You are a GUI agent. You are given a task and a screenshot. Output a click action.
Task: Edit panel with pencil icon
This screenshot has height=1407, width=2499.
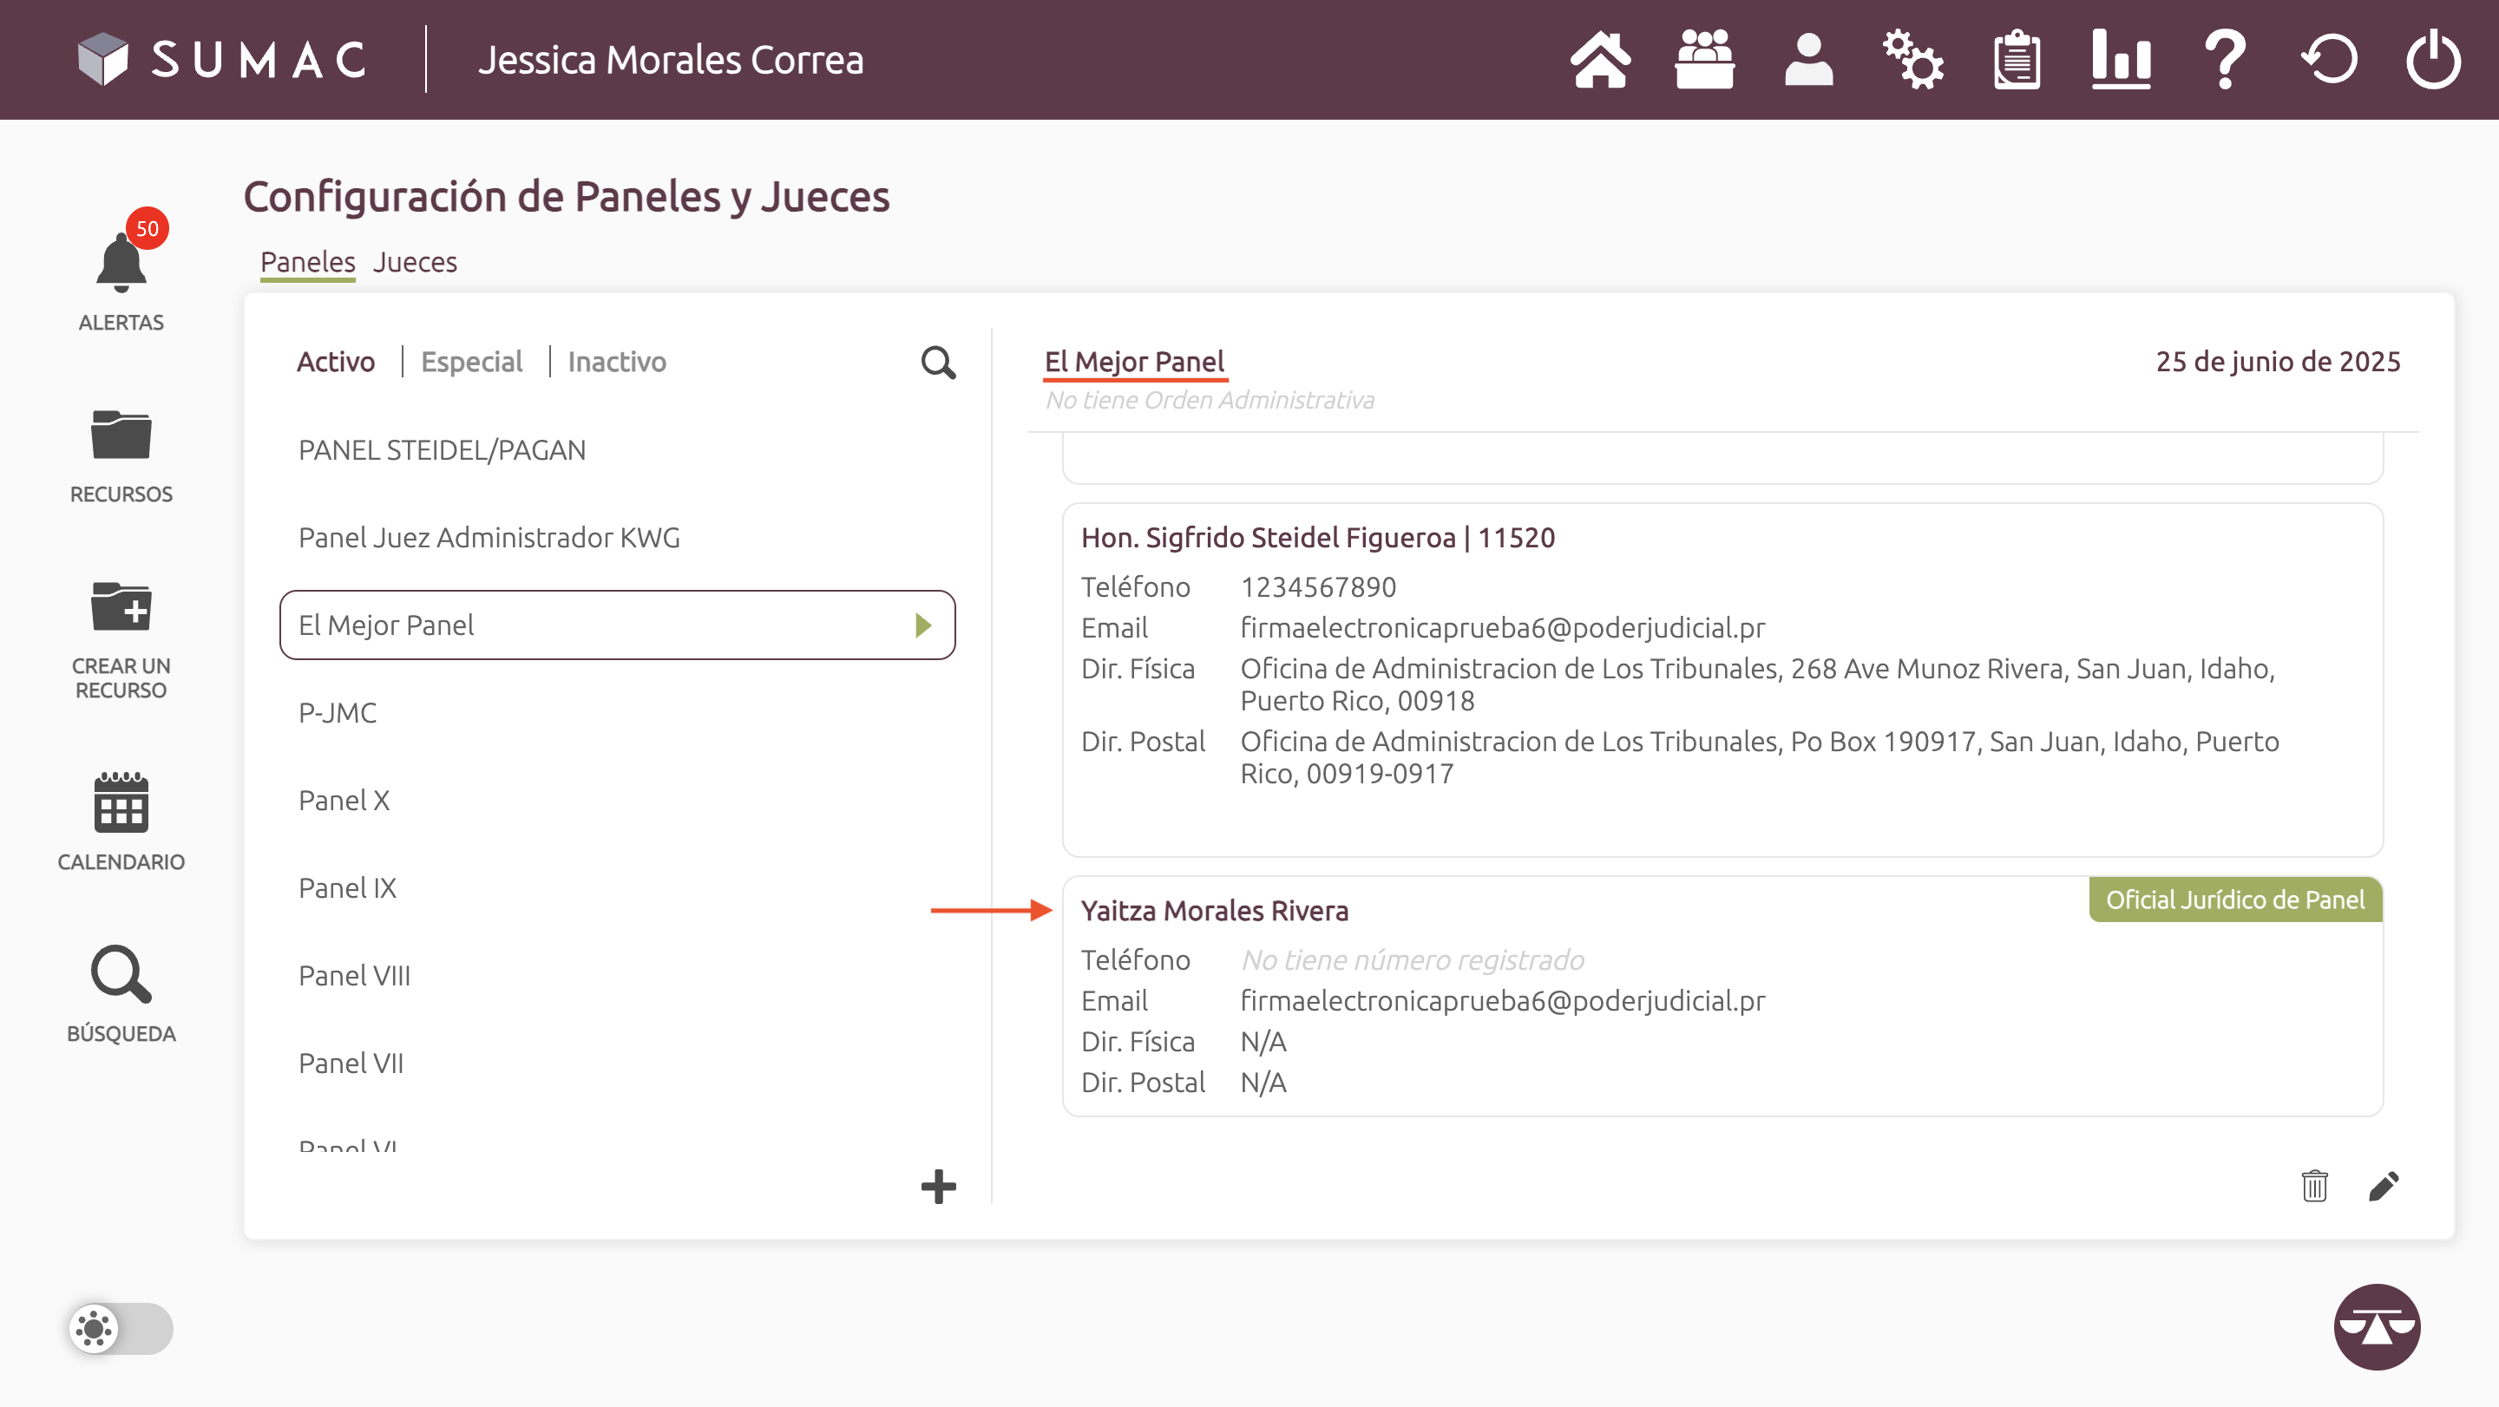click(x=2384, y=1186)
